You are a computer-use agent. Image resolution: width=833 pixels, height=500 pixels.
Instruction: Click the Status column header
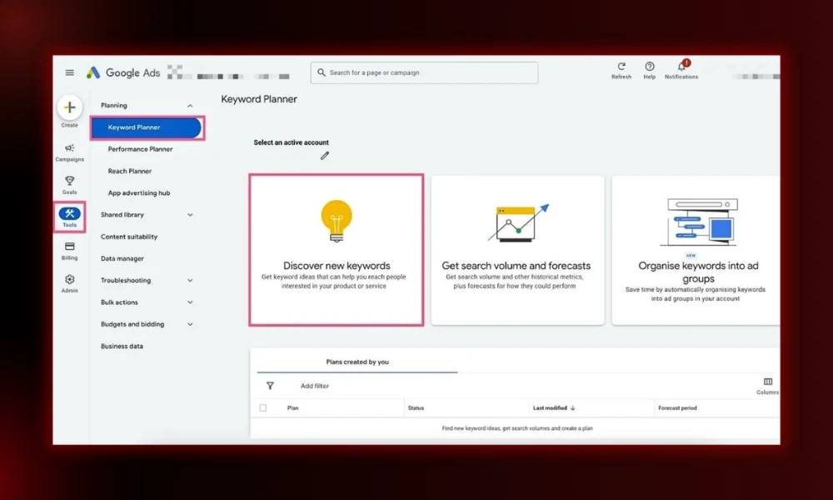[x=416, y=408]
